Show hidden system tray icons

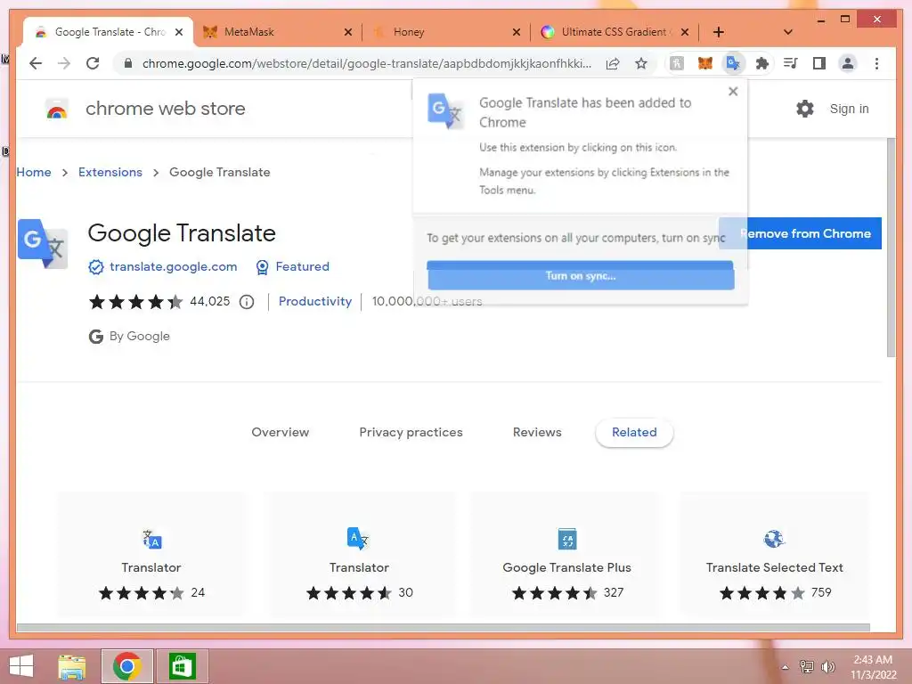(x=785, y=667)
